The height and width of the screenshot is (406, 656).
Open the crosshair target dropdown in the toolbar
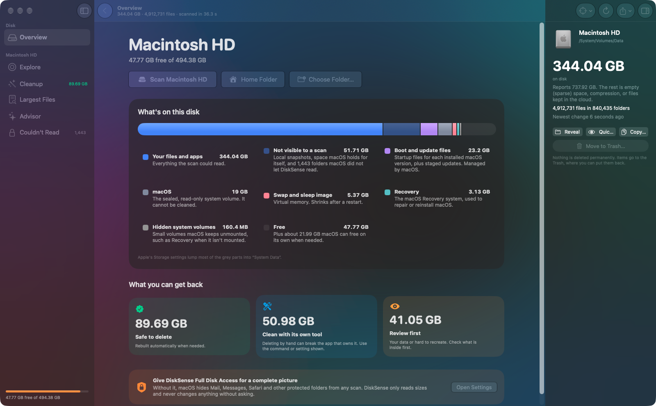pos(585,11)
